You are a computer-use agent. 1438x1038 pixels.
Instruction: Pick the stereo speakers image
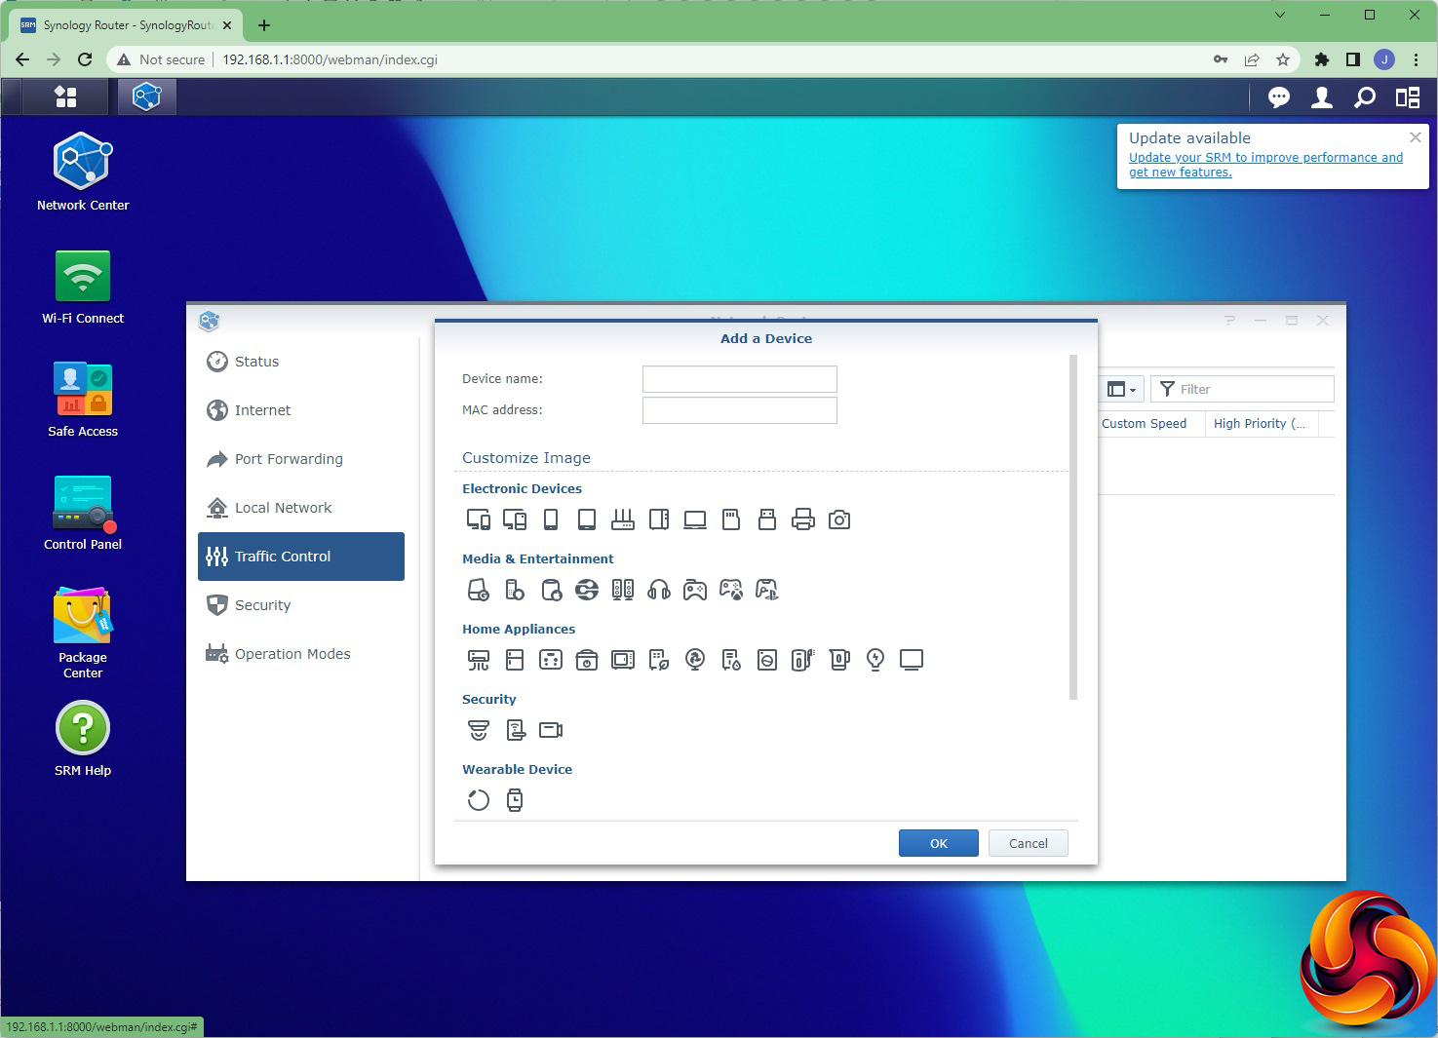pyautogui.click(x=623, y=590)
